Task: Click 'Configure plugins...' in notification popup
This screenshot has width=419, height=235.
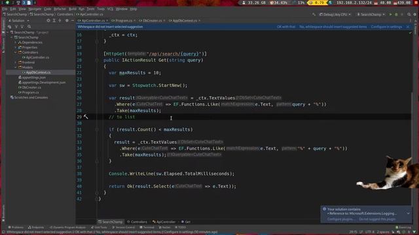Action: [341, 219]
